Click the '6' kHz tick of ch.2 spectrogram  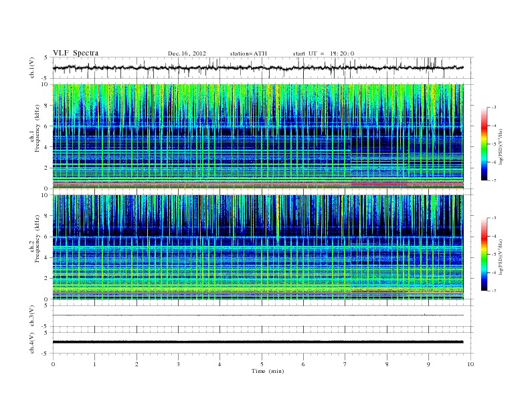point(47,237)
